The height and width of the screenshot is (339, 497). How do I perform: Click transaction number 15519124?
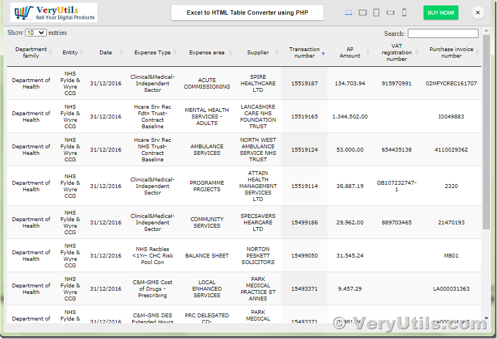click(305, 149)
